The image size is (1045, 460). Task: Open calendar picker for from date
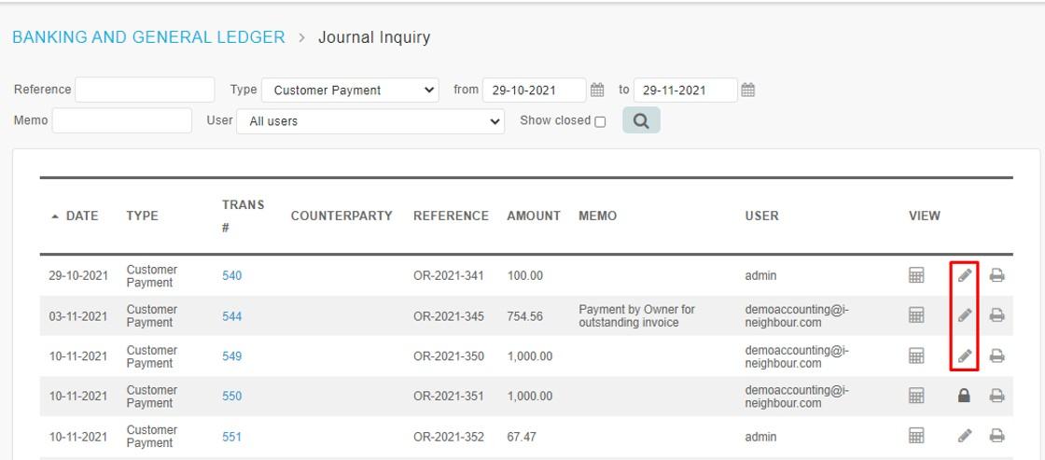pos(597,90)
